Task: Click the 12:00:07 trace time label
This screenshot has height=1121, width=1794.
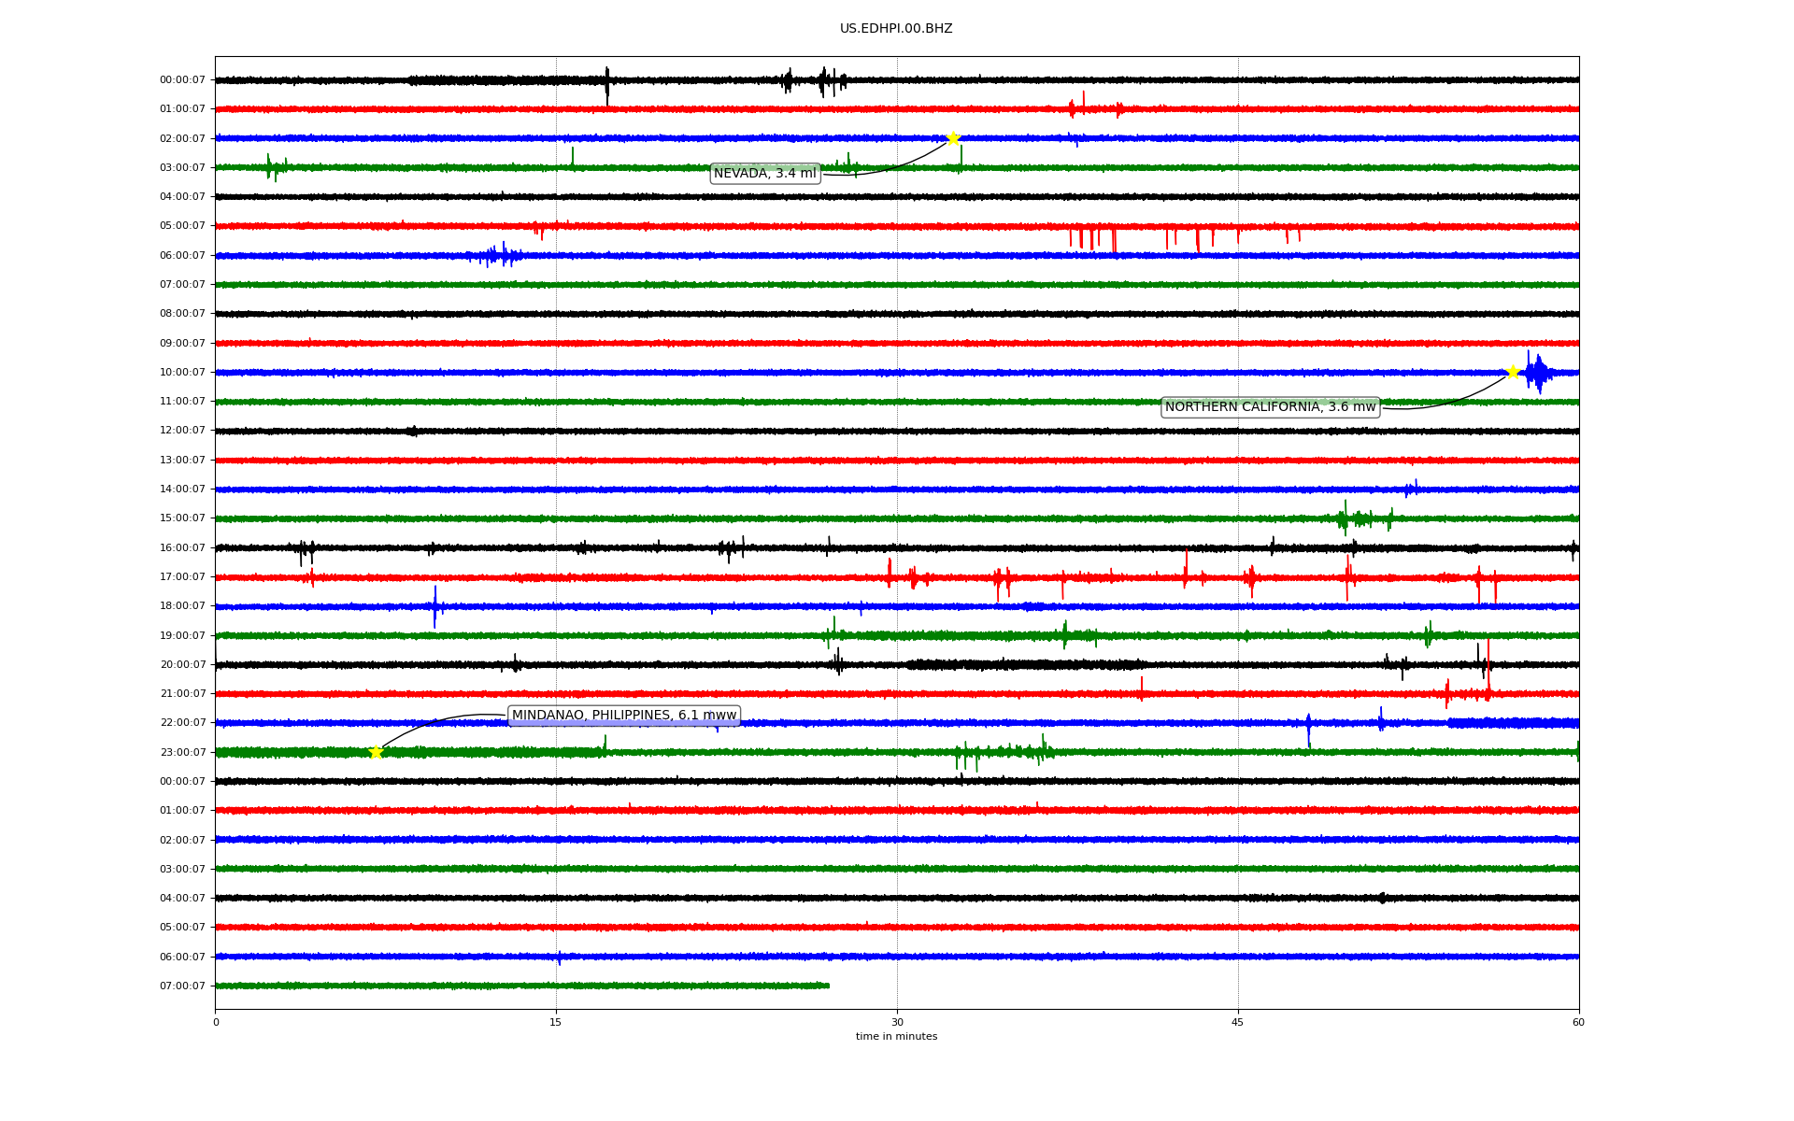Action: coord(182,431)
